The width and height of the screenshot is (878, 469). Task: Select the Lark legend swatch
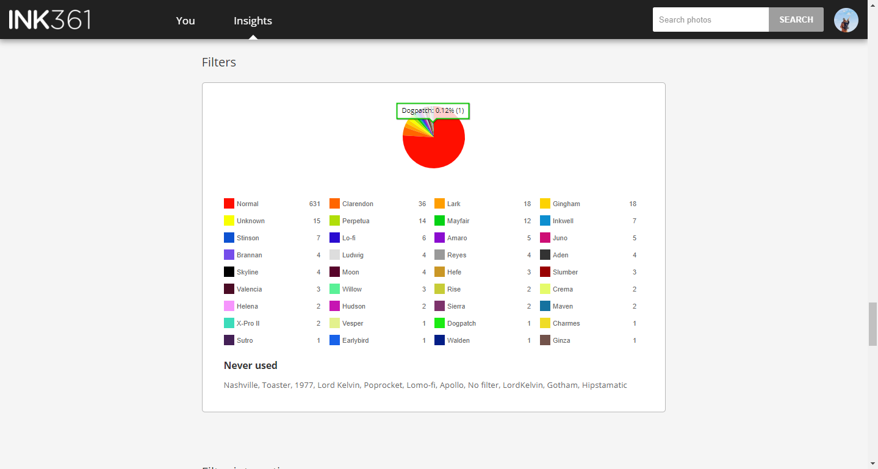point(439,204)
